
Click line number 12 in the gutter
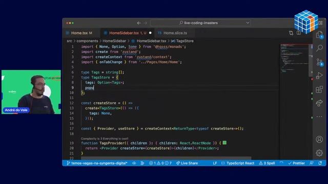pos(72,103)
